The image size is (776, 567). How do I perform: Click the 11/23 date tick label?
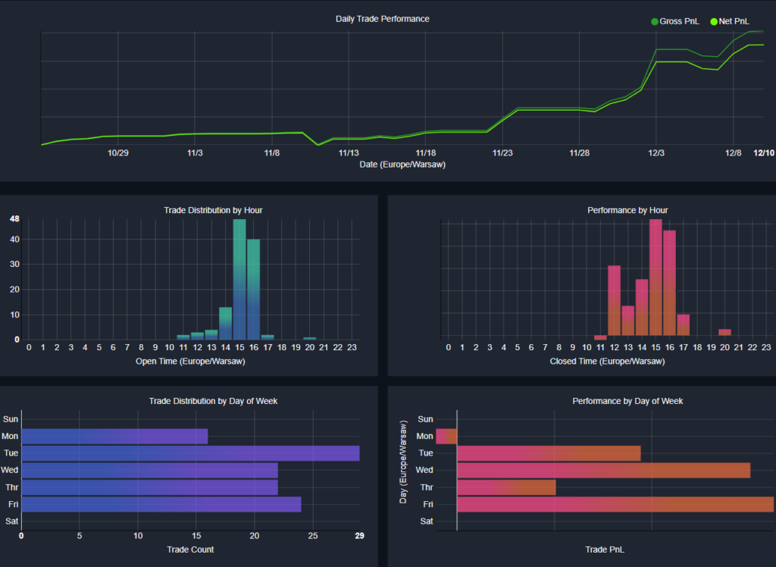click(x=502, y=153)
